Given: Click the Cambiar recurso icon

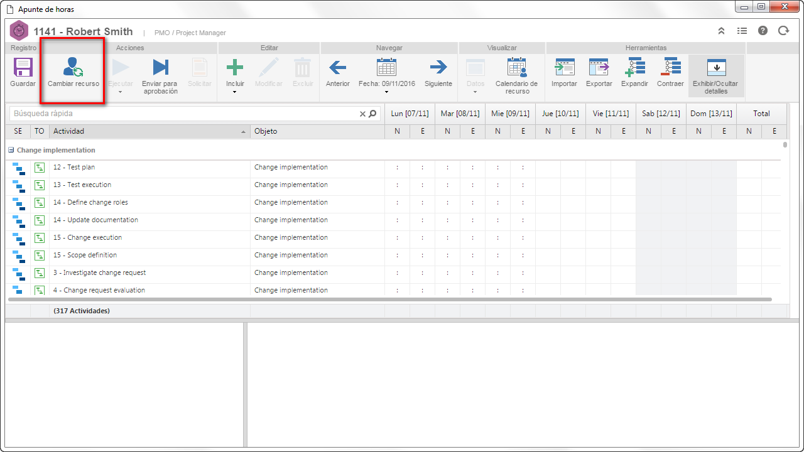Looking at the screenshot, I should point(73,67).
